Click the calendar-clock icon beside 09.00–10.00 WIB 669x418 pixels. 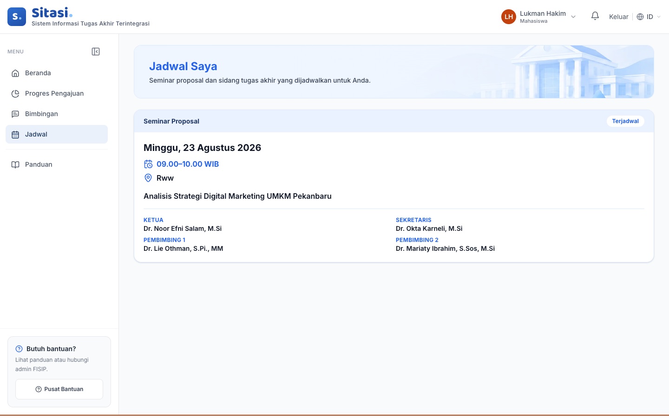148,164
